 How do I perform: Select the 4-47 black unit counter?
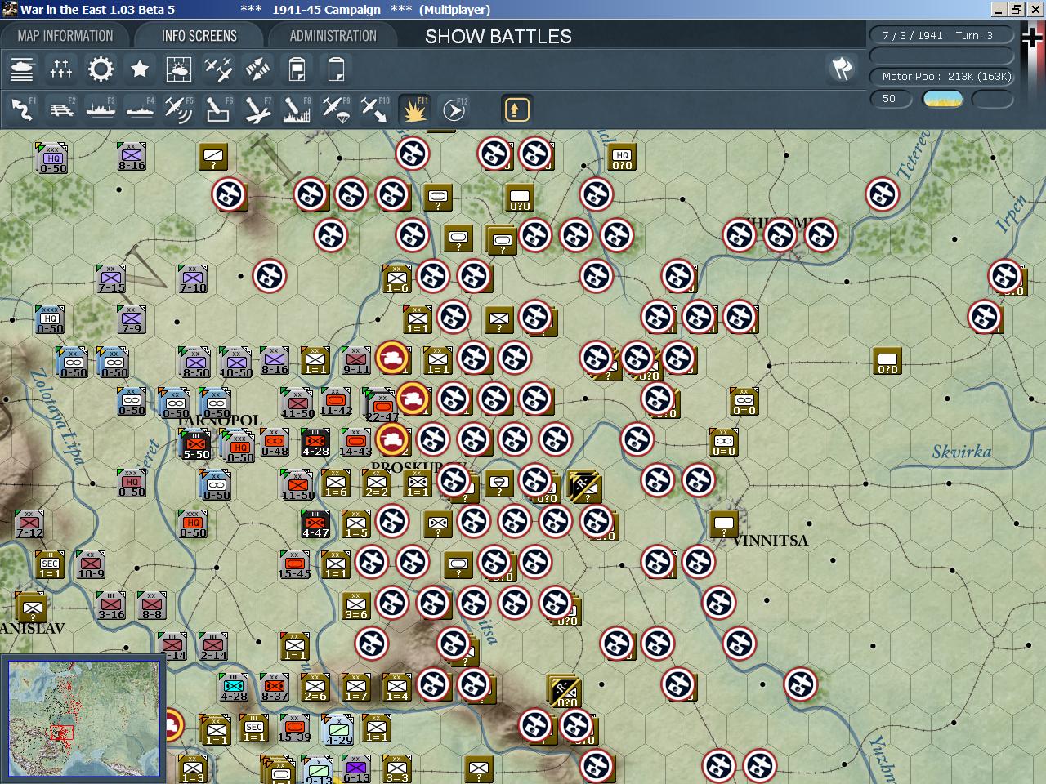[315, 524]
